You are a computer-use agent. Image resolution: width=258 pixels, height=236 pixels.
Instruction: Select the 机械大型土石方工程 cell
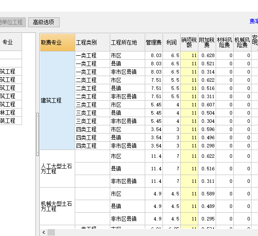[x=57, y=206]
